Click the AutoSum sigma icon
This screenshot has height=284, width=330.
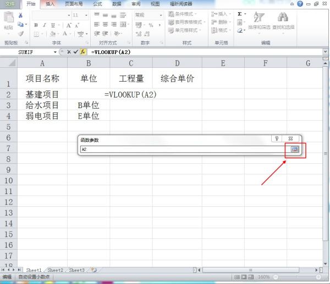click(239, 14)
